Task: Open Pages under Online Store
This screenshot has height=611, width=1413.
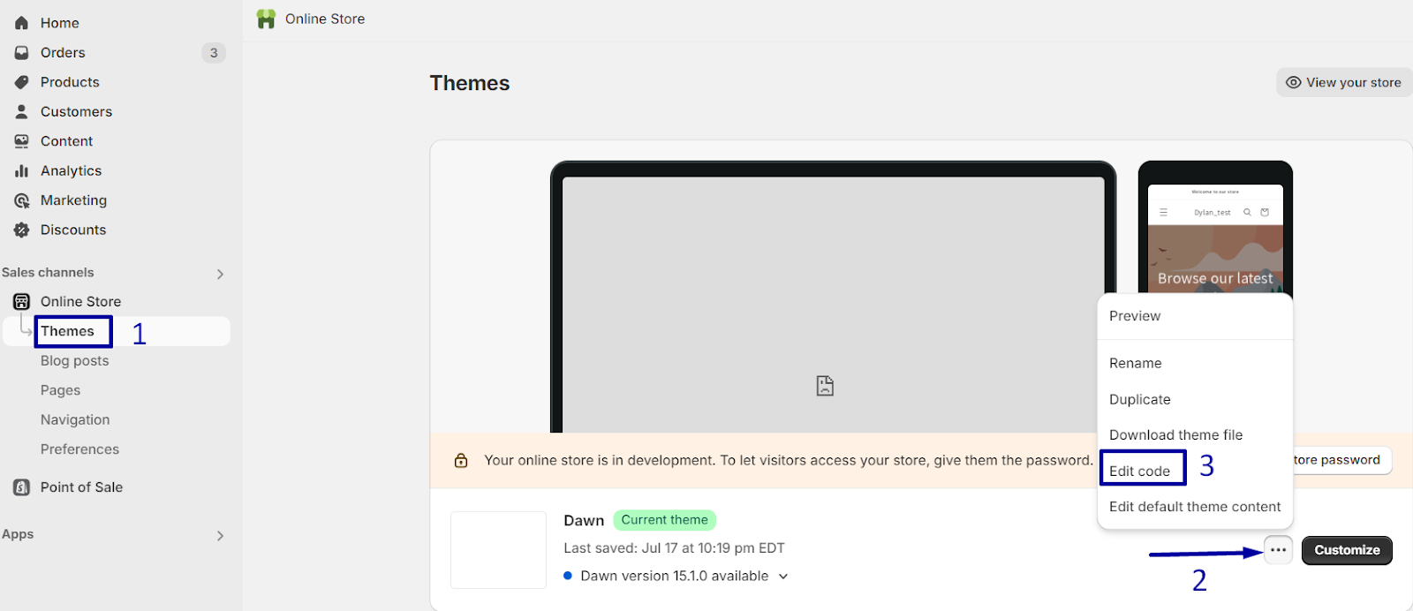Action: [60, 390]
